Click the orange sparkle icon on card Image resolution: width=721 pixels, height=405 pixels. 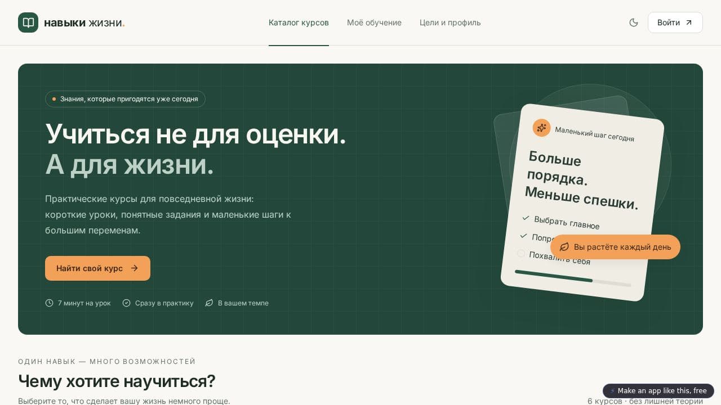pyautogui.click(x=541, y=128)
